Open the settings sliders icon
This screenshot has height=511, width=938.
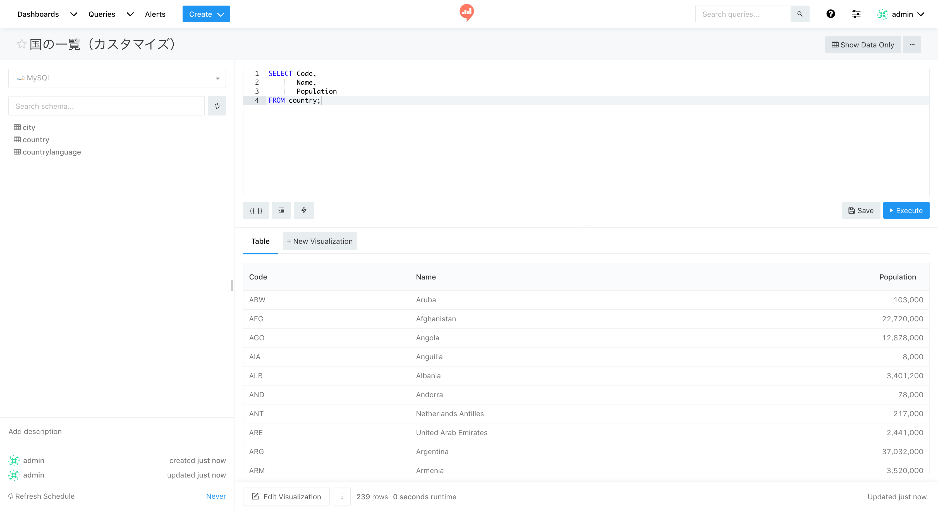[856, 14]
